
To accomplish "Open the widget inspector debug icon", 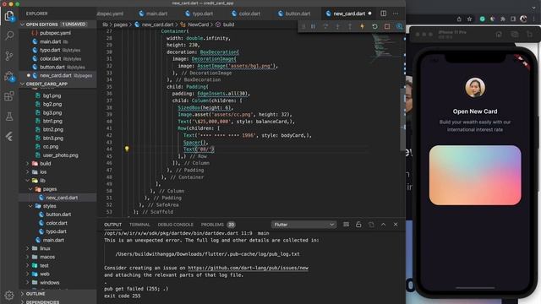I will coord(399,26).
